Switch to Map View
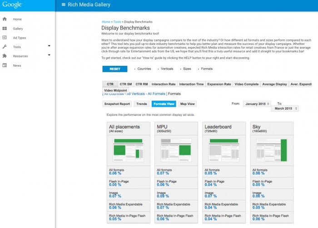318x228 pixels. tap(187, 104)
